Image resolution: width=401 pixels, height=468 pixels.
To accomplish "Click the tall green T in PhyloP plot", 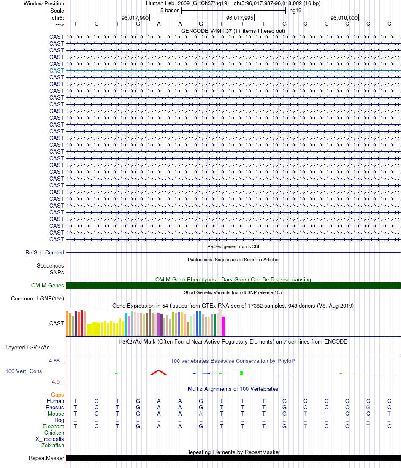I will pyautogui.click(x=241, y=372).
